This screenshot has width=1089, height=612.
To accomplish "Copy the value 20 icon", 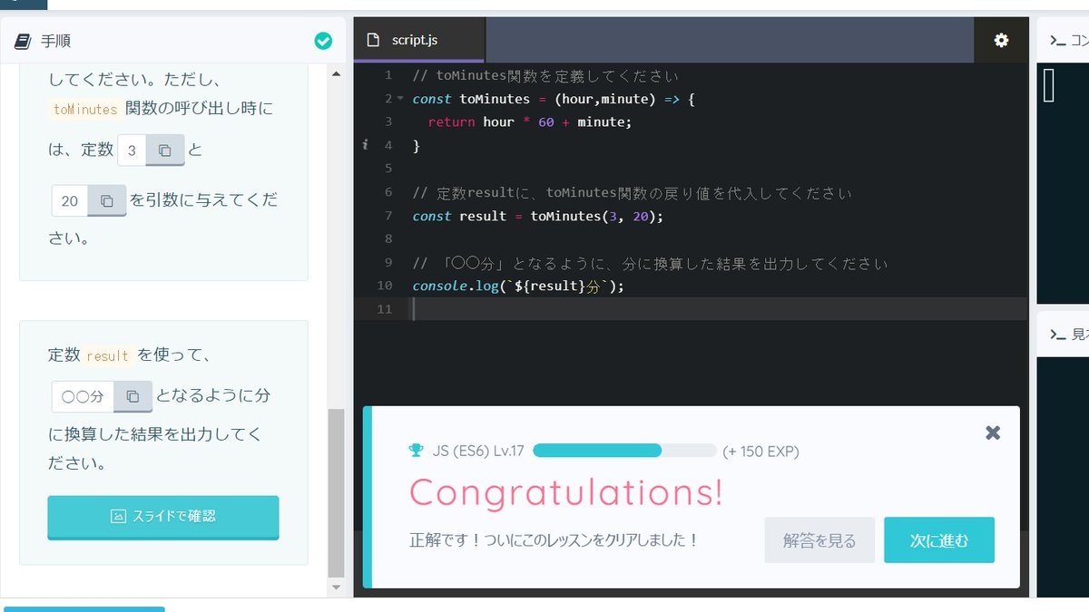I will coord(107,200).
